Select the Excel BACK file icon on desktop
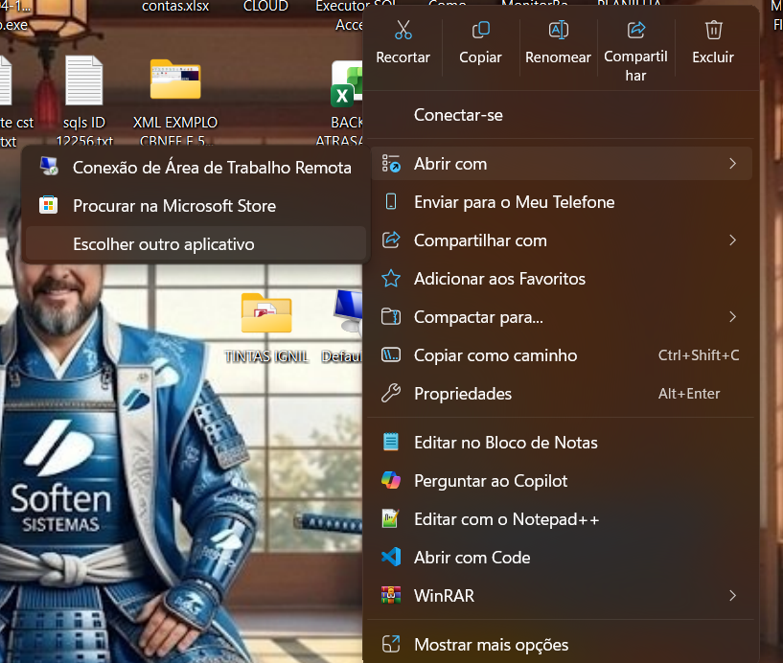Image resolution: width=783 pixels, height=663 pixels. (x=346, y=84)
